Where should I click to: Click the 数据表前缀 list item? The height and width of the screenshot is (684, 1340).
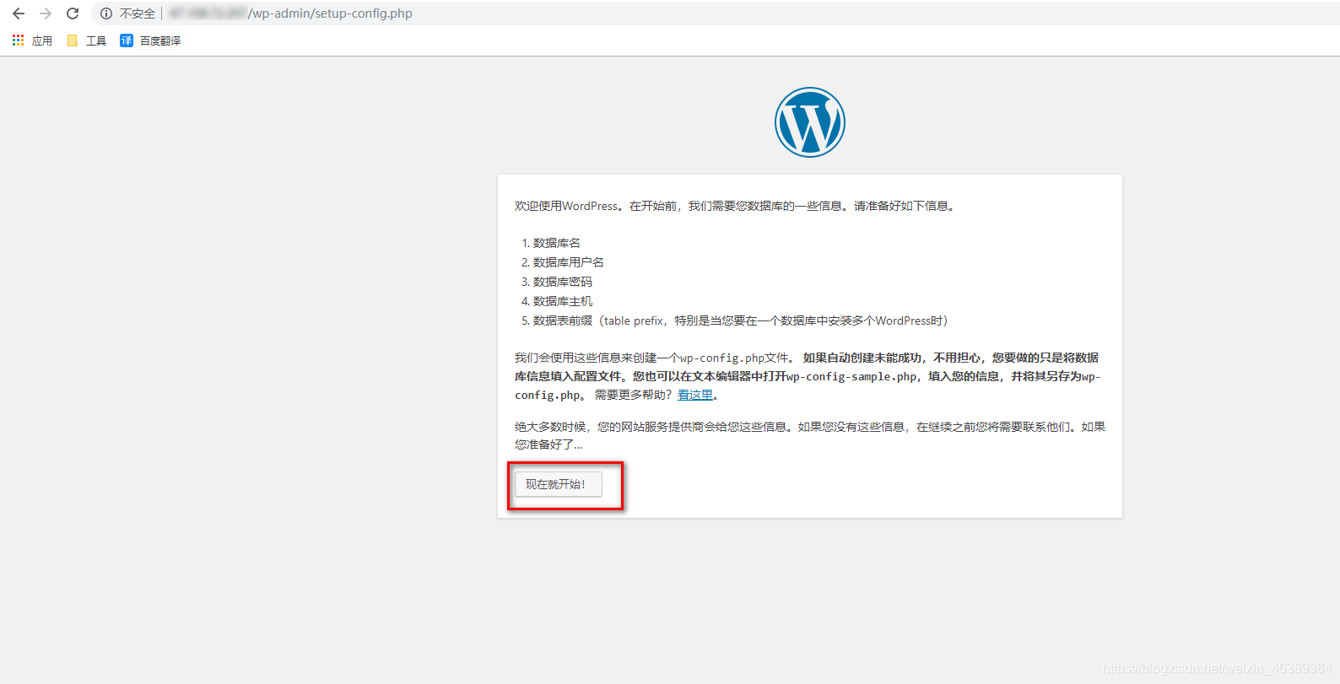tap(741, 320)
